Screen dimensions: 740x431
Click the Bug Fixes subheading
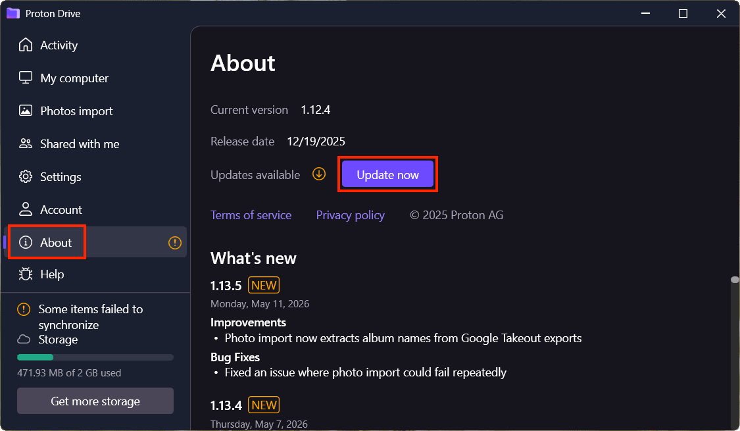coord(235,357)
